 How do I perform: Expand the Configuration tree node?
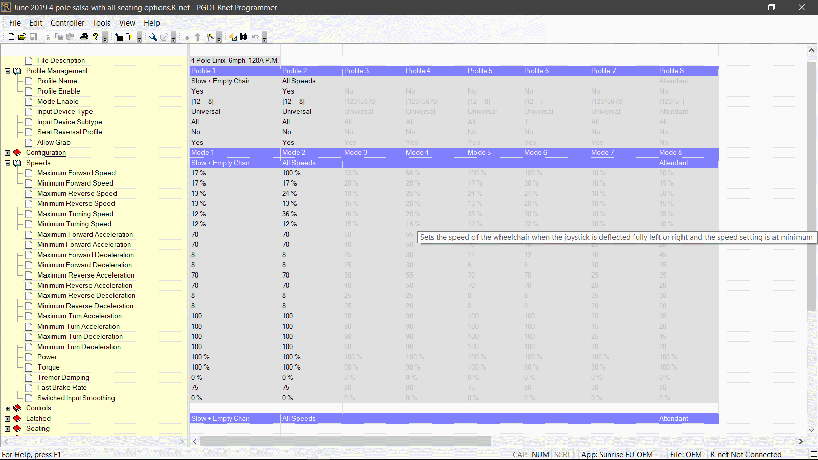(8, 153)
